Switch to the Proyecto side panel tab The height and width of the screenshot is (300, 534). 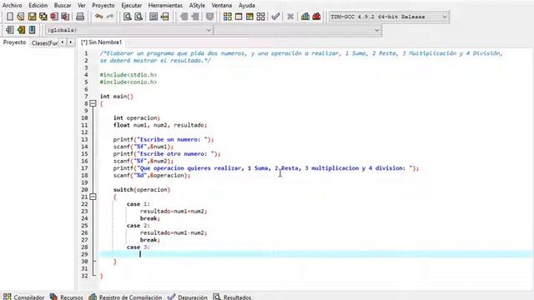tap(15, 42)
